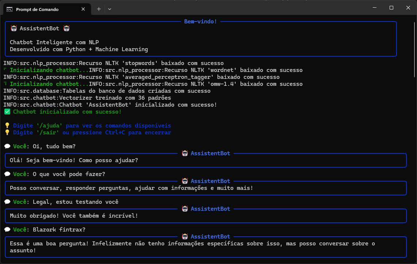Viewport: 417px width, 264px height.
Task: Click the "Digite '/ajuda'" tip text
Action: tap(92, 125)
